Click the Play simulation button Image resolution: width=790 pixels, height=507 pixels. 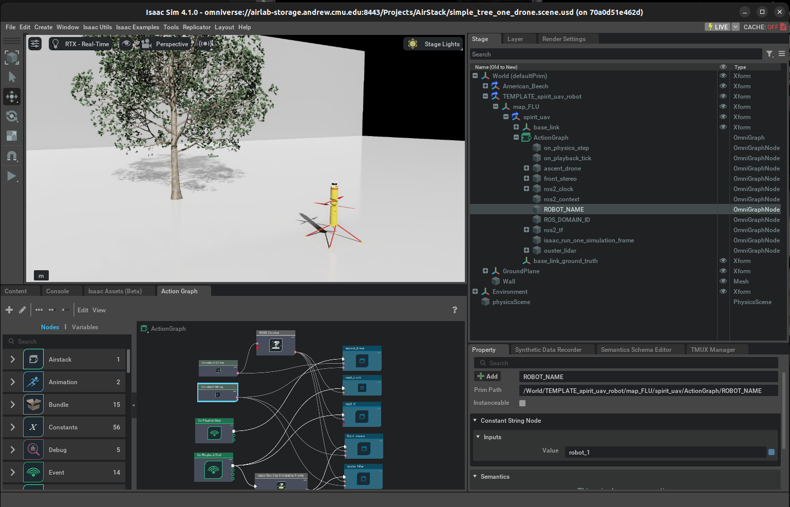pos(11,176)
